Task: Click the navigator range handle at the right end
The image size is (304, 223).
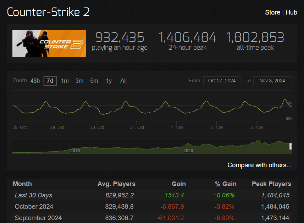Action: coord(291,146)
